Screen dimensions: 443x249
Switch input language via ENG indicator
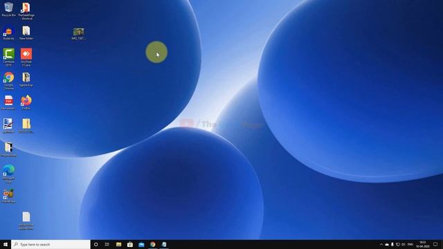coord(410,244)
